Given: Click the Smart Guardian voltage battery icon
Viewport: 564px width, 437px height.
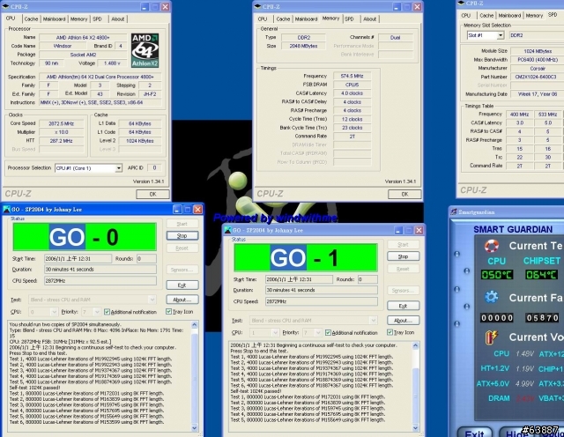Looking at the screenshot, I should pyautogui.click(x=492, y=337).
